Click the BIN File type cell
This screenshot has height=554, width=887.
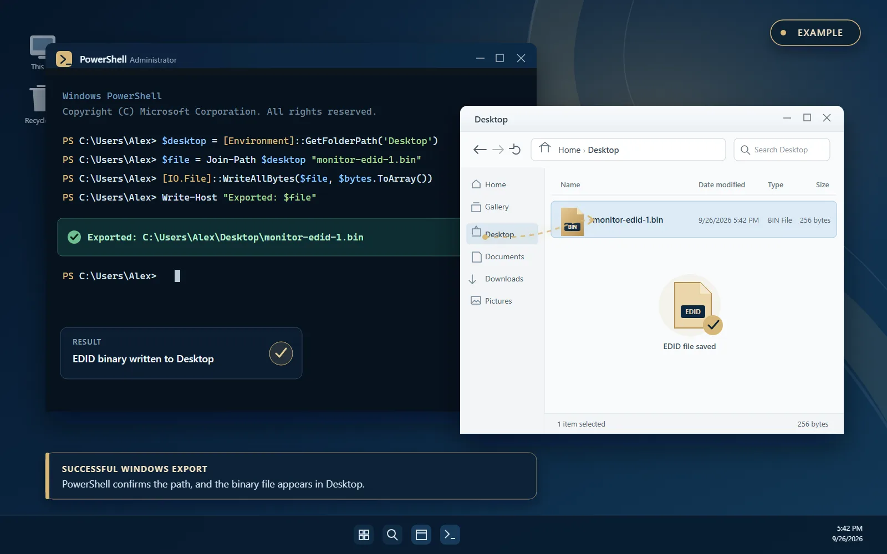coord(779,220)
